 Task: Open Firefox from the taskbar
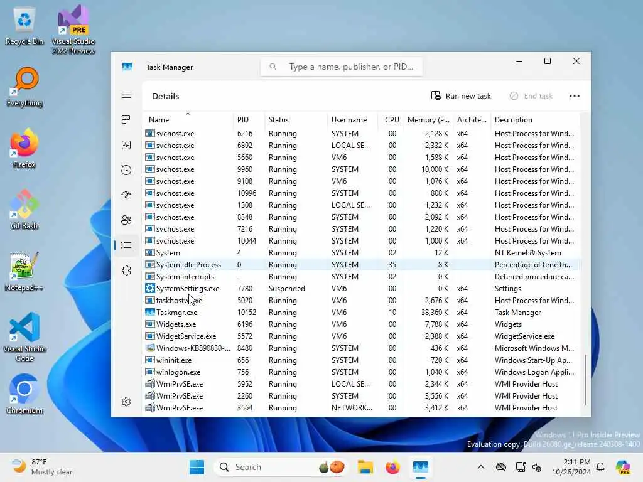[393, 467]
